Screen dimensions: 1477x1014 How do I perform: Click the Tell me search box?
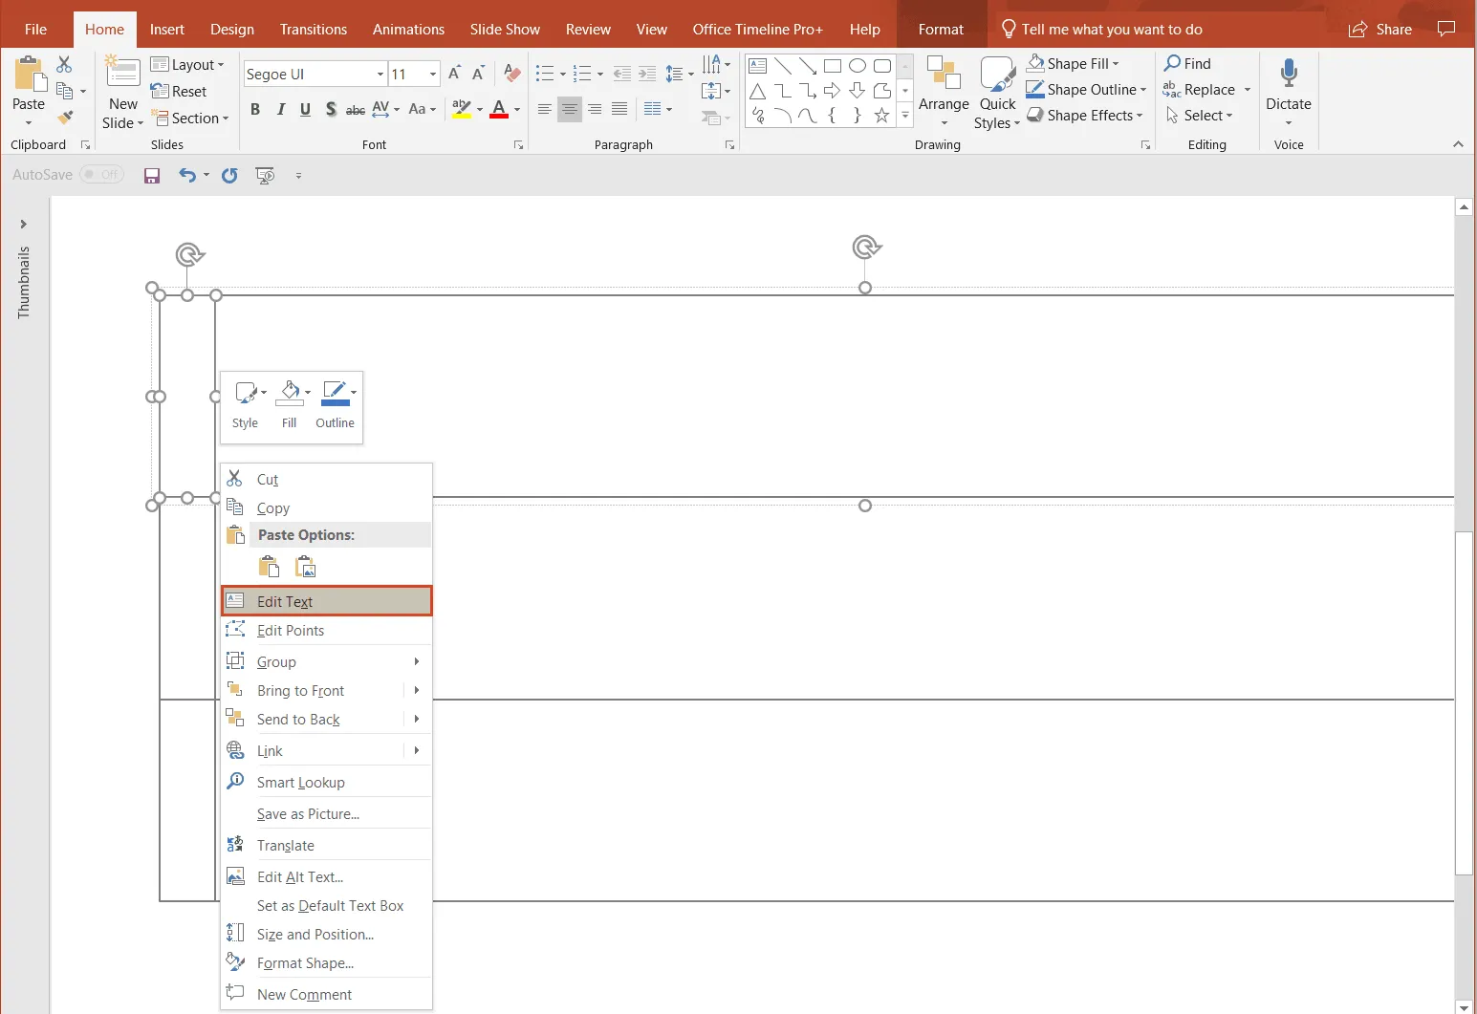point(1111,30)
